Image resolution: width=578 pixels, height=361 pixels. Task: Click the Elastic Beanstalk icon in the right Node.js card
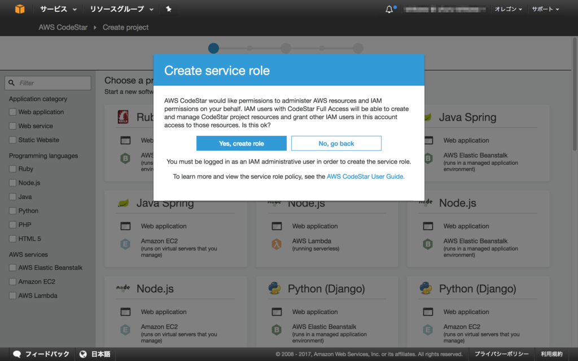(x=428, y=244)
